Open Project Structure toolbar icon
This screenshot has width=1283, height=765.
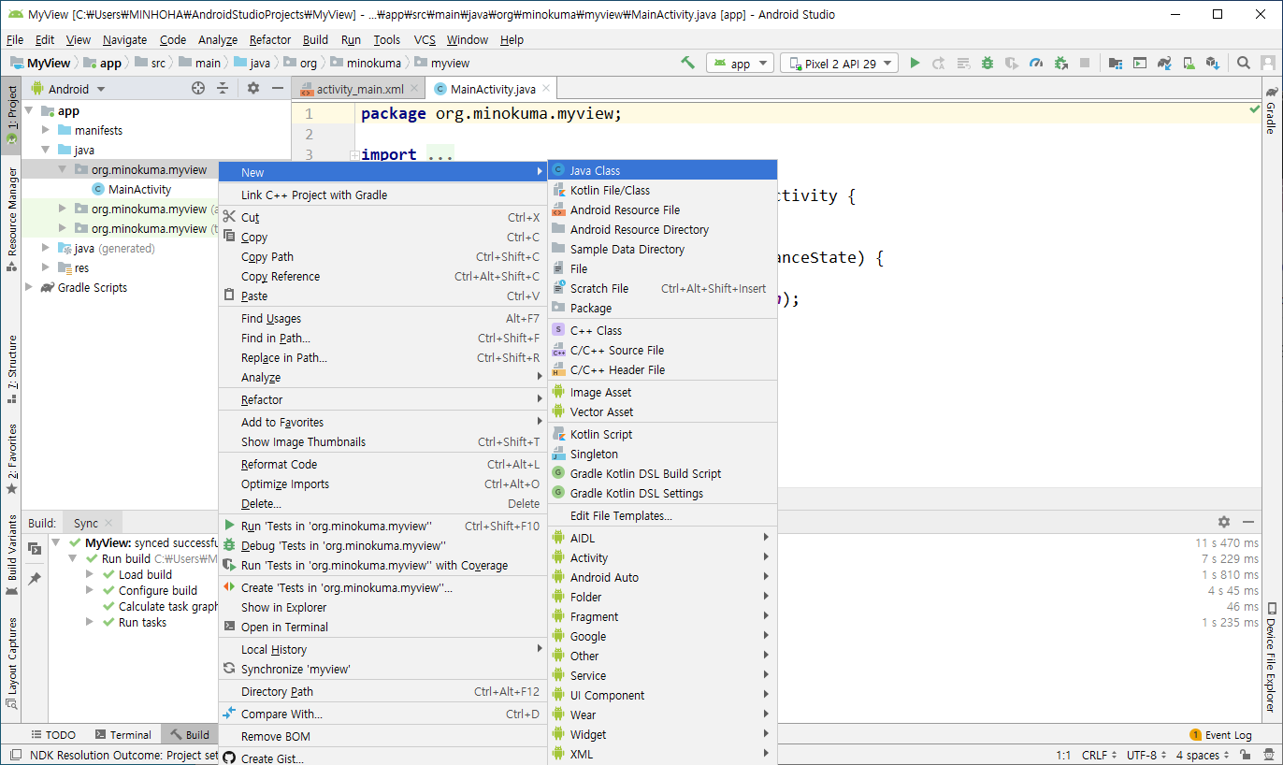point(1116,63)
